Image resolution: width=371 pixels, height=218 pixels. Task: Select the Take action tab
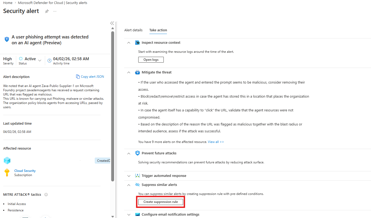coord(158,30)
